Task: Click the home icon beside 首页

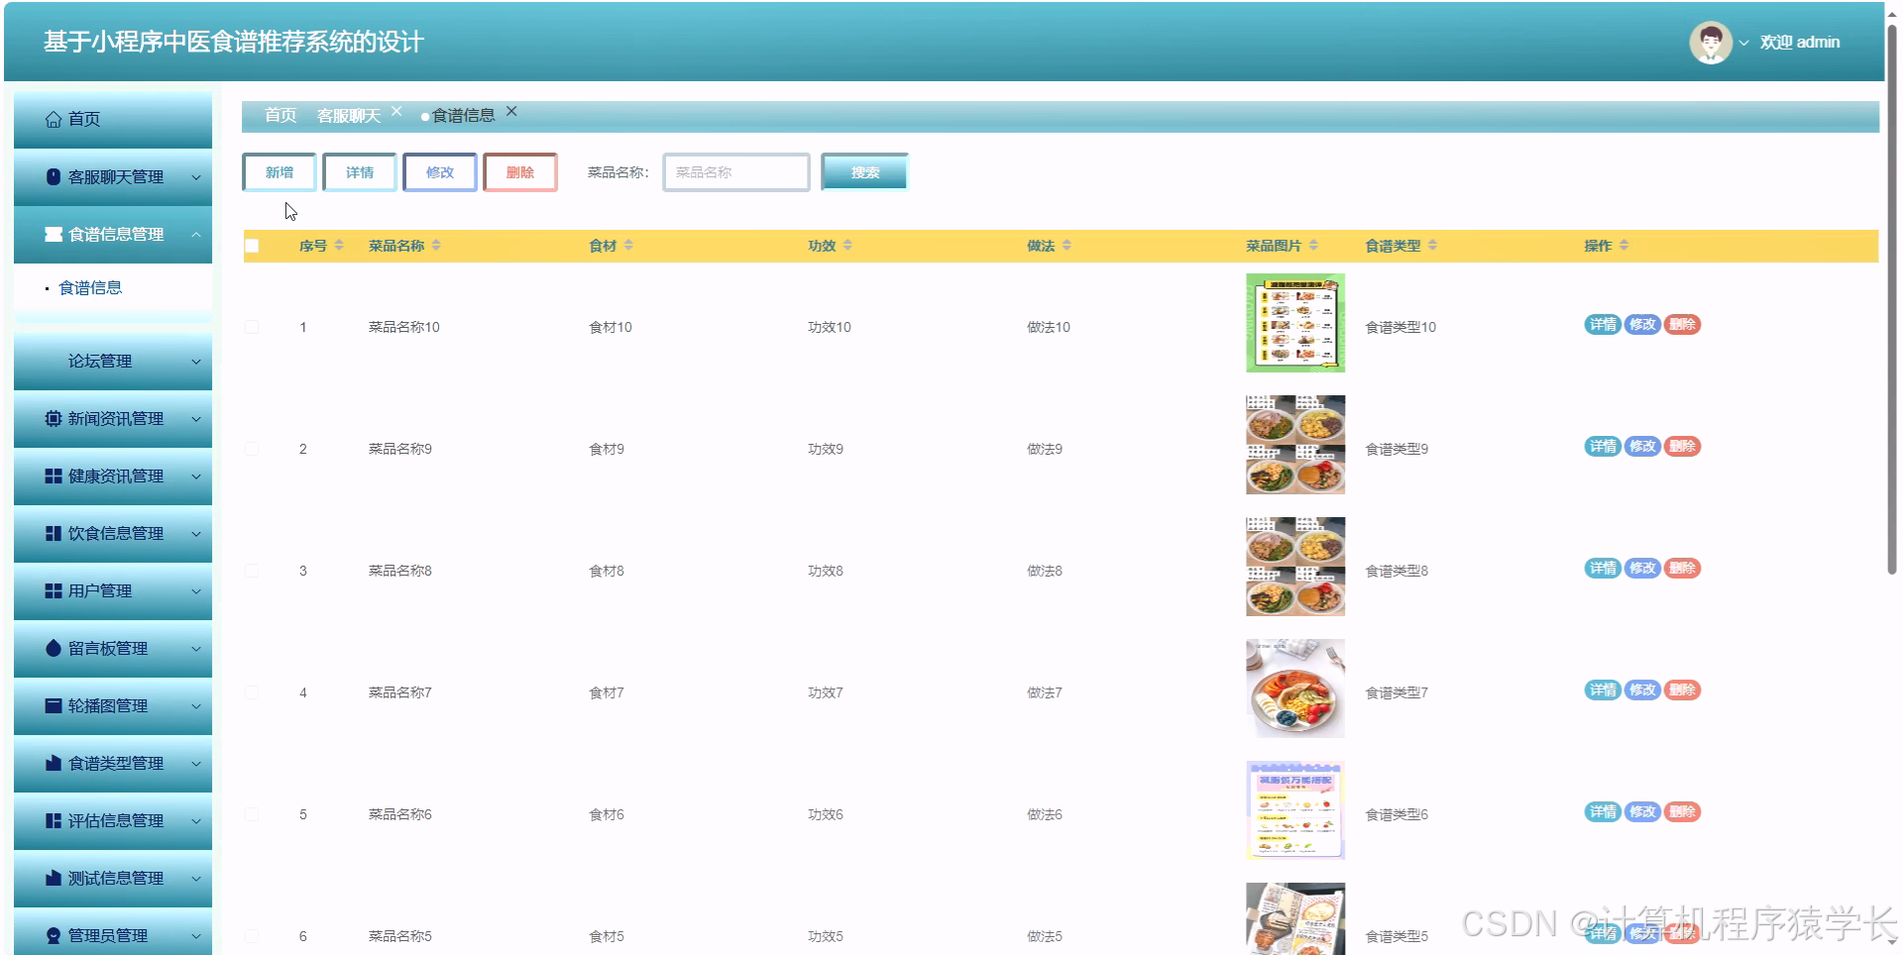Action: tap(54, 119)
